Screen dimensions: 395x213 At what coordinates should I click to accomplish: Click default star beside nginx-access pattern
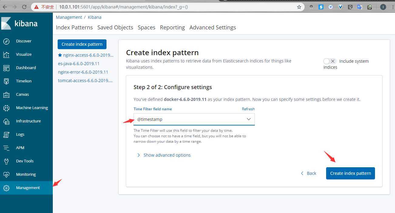coord(60,55)
